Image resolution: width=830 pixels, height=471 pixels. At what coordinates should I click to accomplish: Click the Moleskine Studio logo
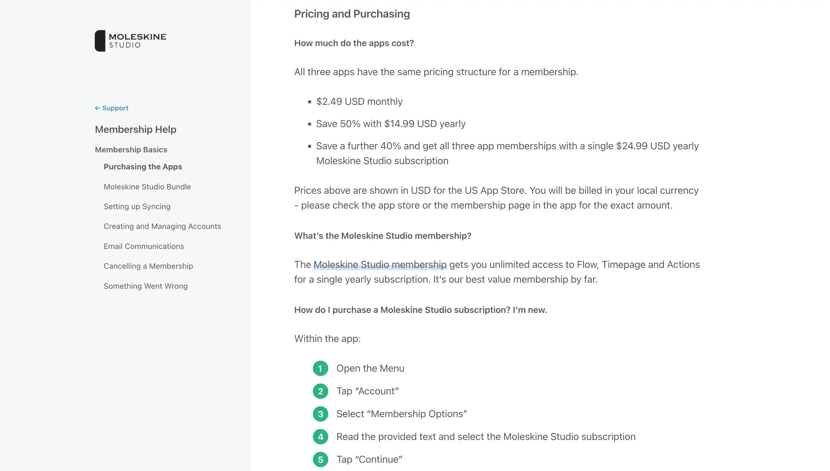coord(130,40)
